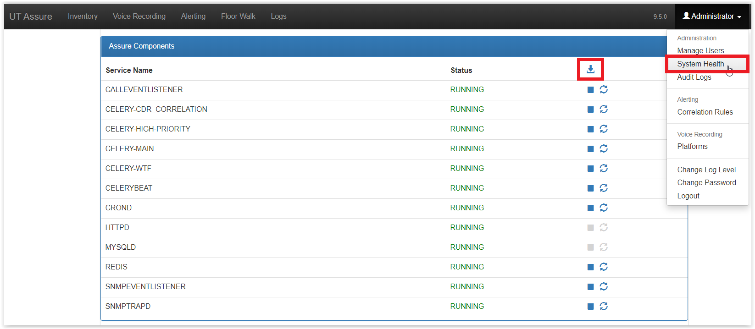Select the REDIS service name
The width and height of the screenshot is (755, 329).
point(116,267)
